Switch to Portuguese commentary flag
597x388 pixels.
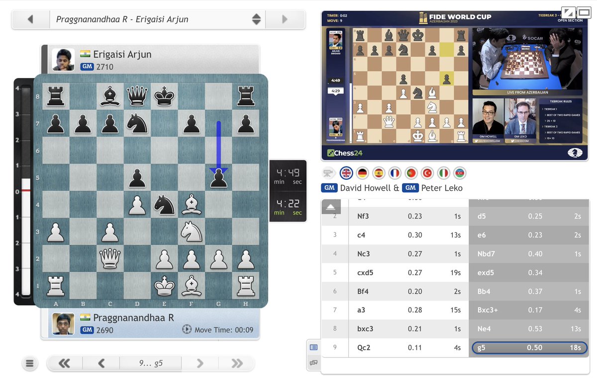411,173
